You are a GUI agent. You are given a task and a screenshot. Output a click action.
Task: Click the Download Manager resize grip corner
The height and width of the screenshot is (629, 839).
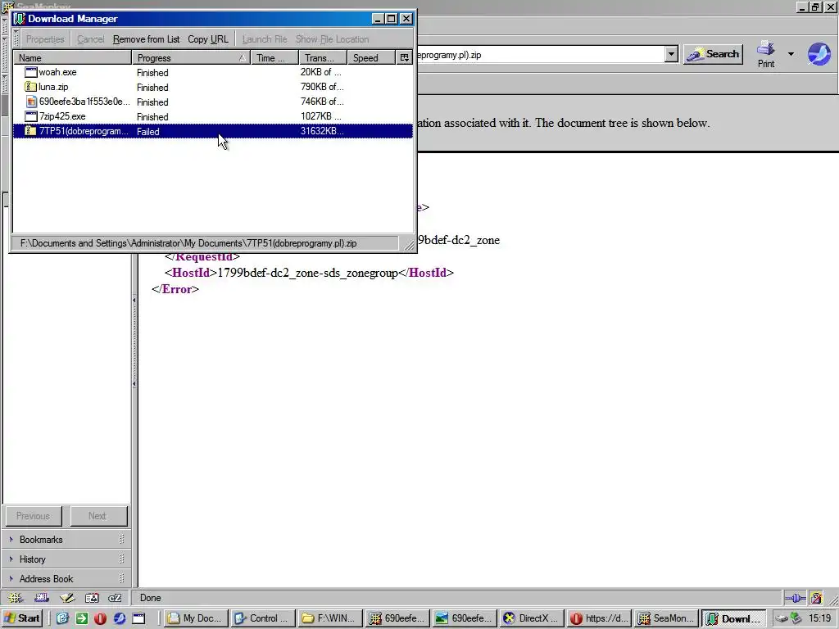[409, 244]
